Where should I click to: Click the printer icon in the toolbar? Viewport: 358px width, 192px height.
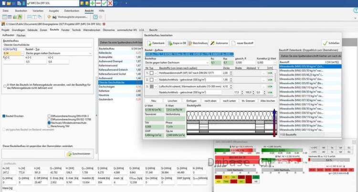coord(54,17)
